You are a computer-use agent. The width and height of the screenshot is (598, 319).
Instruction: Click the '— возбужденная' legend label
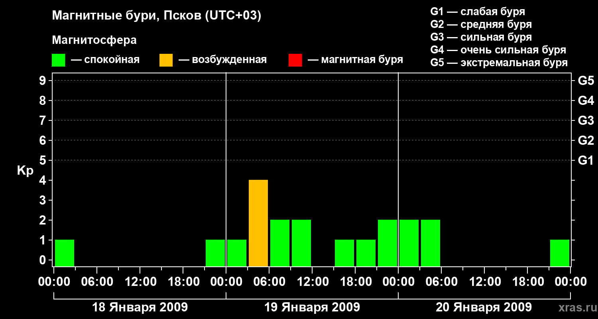222,60
